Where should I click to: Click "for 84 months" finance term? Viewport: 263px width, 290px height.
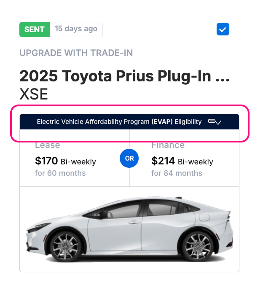177,173
